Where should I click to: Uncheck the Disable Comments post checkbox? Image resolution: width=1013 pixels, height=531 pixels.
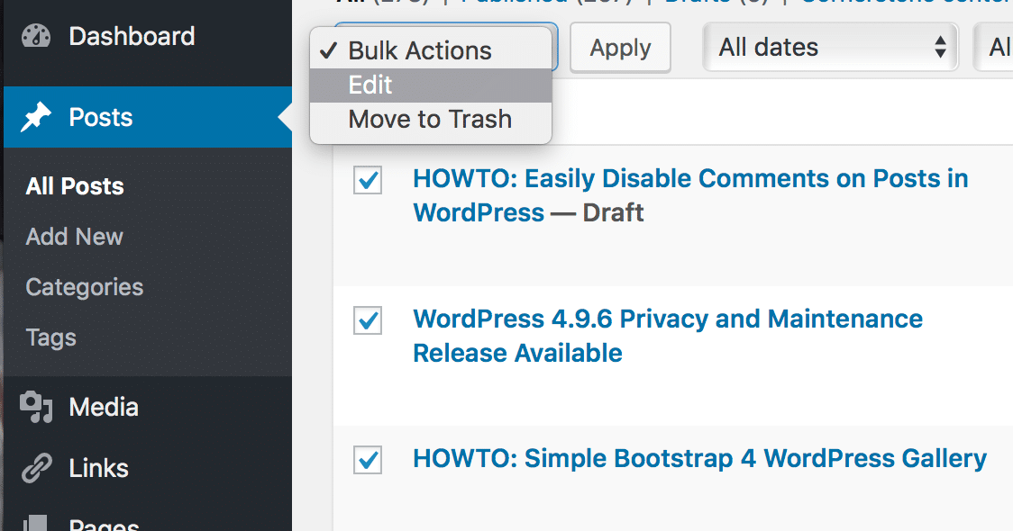coord(368,180)
